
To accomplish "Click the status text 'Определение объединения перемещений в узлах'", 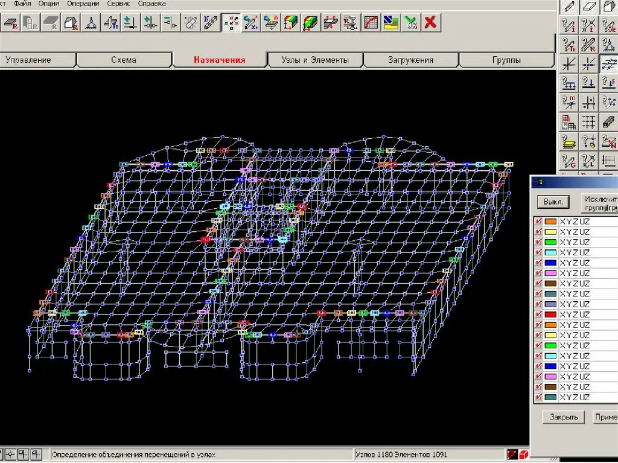I will (134, 455).
